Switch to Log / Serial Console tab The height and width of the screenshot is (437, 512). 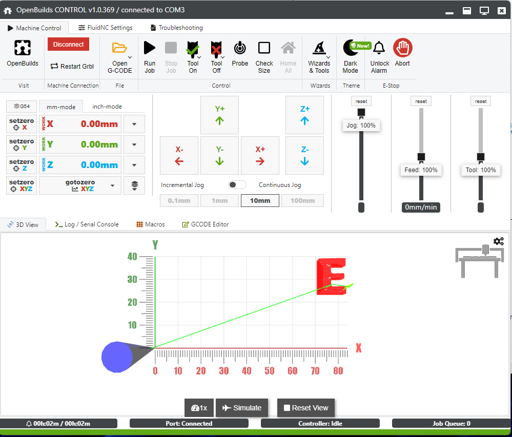point(87,224)
